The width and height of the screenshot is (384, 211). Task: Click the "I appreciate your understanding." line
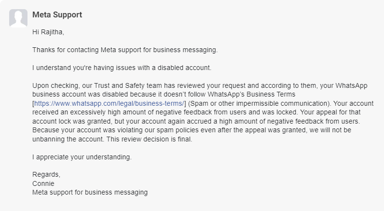click(x=82, y=157)
